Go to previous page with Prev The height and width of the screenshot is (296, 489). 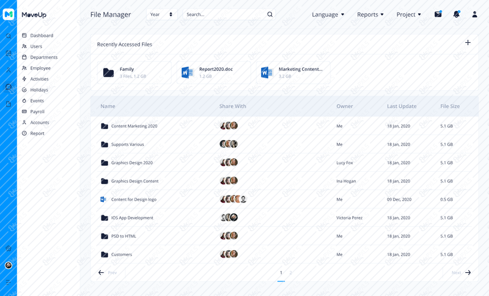click(x=108, y=273)
